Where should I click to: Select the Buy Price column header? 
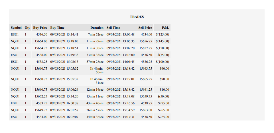pyautogui.click(x=40, y=28)
